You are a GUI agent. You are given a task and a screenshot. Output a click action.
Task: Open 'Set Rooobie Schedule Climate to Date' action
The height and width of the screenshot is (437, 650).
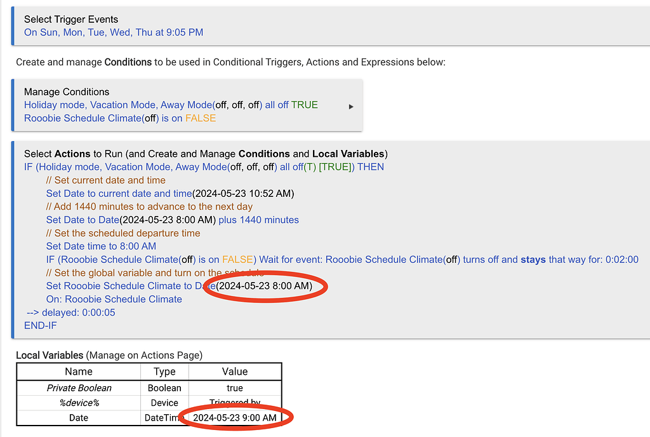tap(179, 286)
